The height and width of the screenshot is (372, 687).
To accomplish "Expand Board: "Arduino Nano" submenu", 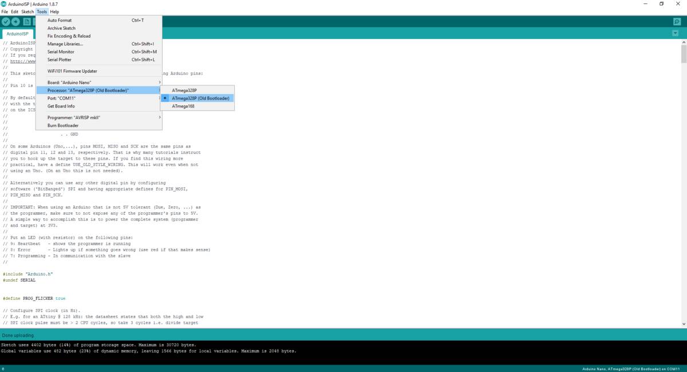I will coord(99,82).
